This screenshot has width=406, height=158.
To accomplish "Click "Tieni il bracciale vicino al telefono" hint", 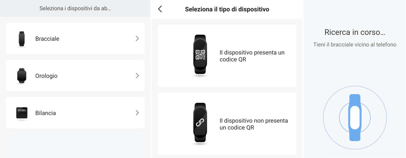I will 355,45.
